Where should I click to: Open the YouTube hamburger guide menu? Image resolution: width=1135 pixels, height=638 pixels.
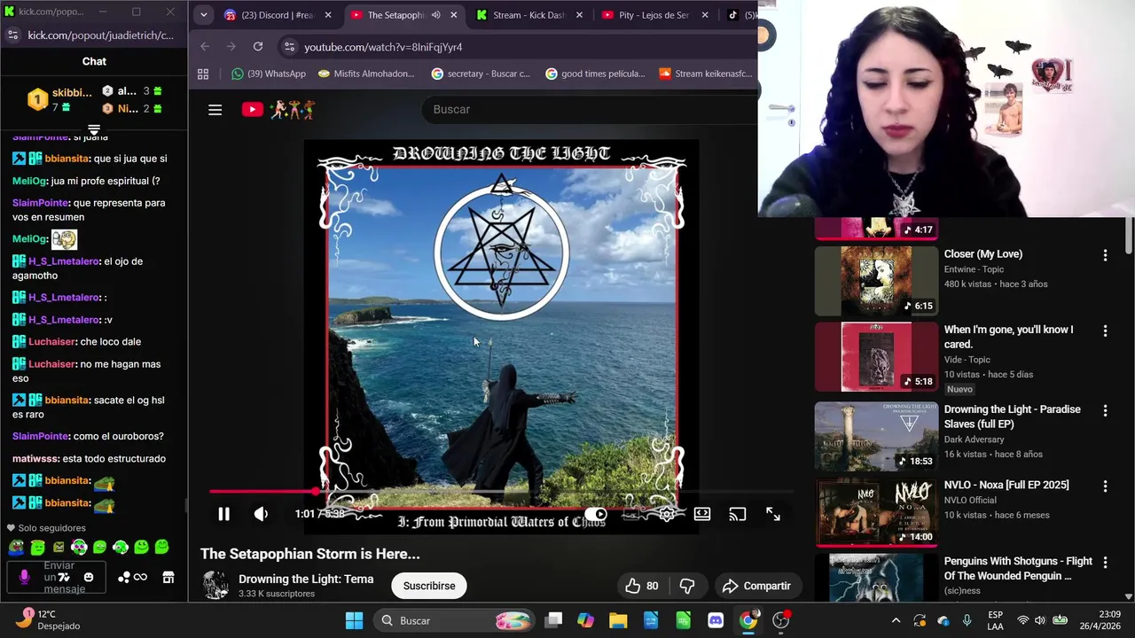pyautogui.click(x=215, y=110)
